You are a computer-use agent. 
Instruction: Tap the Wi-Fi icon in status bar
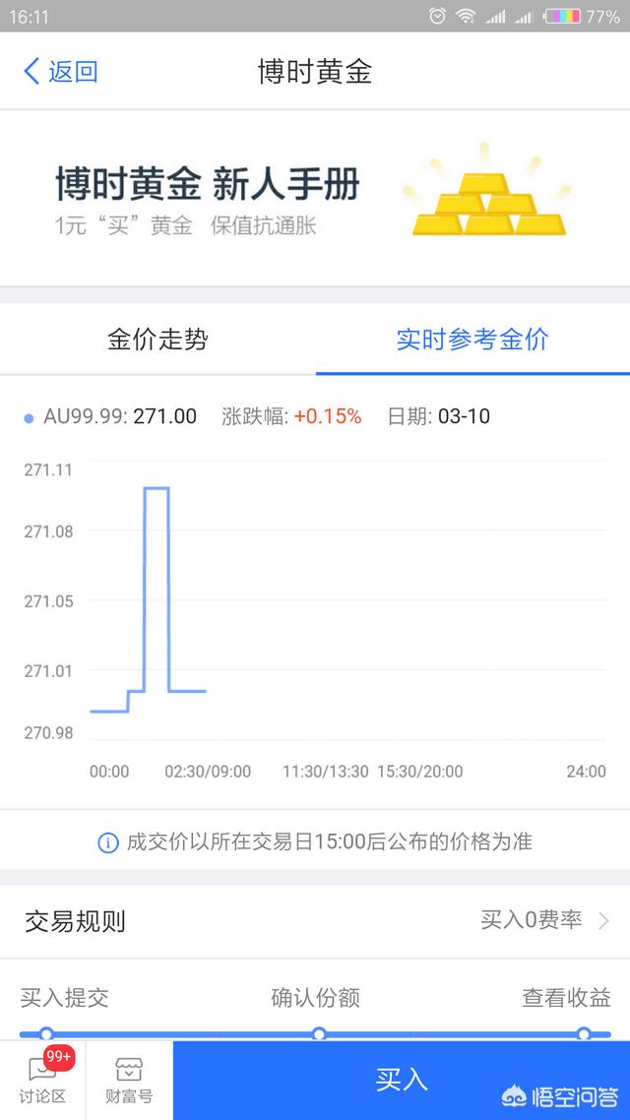466,16
